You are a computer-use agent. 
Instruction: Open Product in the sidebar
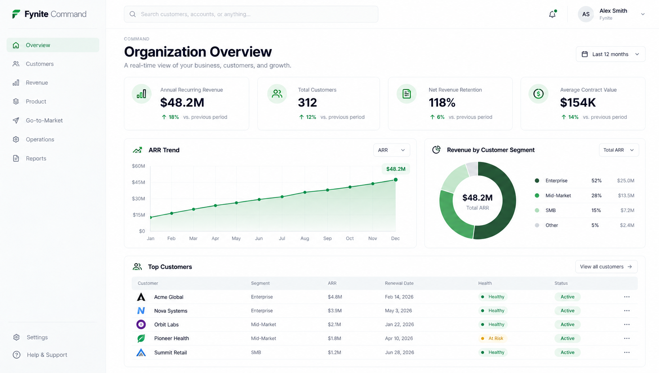53,102
